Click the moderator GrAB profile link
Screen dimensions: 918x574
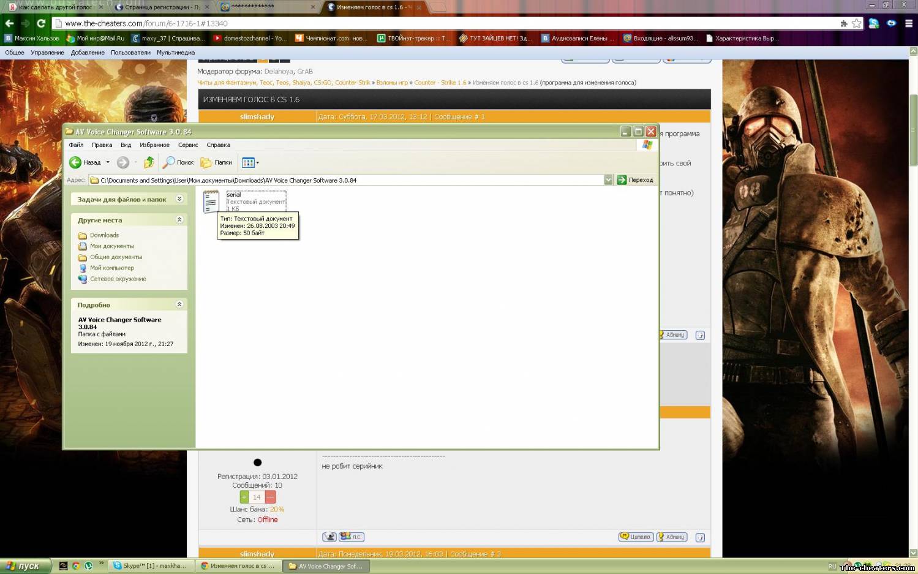point(305,72)
